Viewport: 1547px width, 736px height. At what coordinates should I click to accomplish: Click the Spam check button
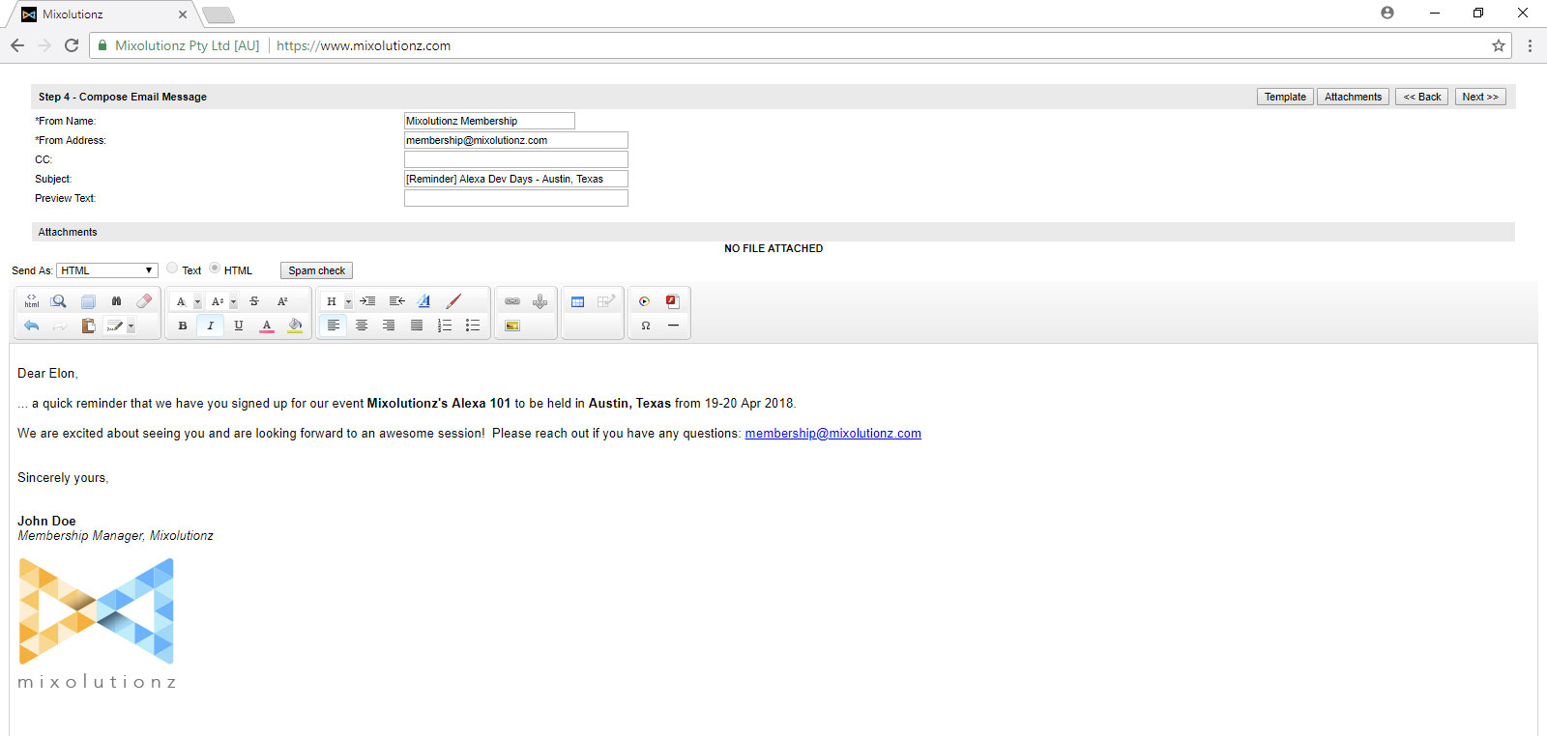[316, 270]
